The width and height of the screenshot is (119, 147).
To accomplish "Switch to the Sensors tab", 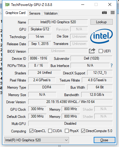I will coord(35,13).
